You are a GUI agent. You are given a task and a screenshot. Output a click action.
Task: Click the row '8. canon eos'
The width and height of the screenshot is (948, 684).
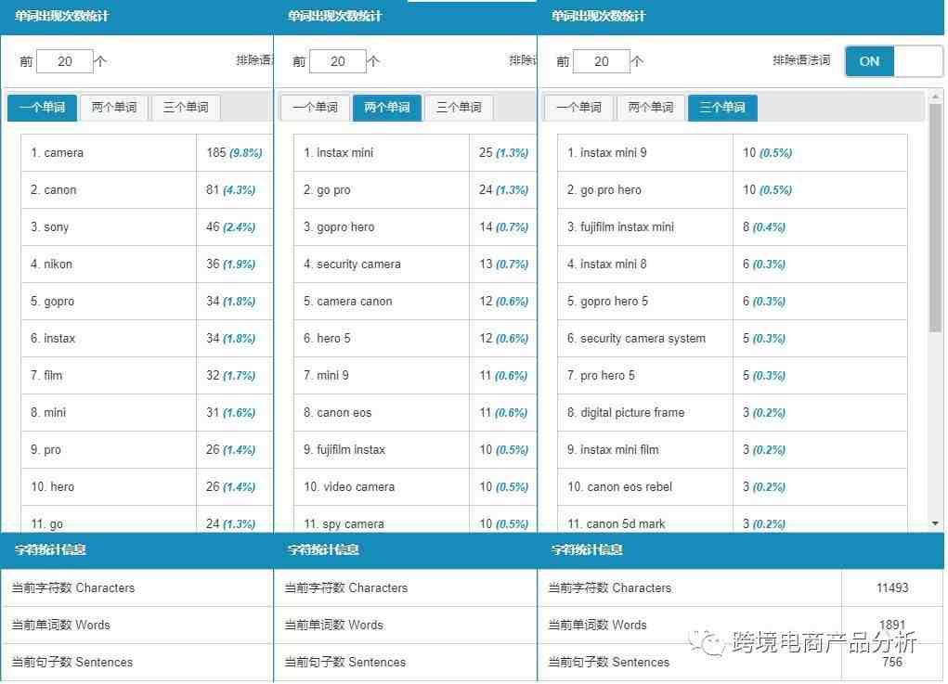(415, 413)
